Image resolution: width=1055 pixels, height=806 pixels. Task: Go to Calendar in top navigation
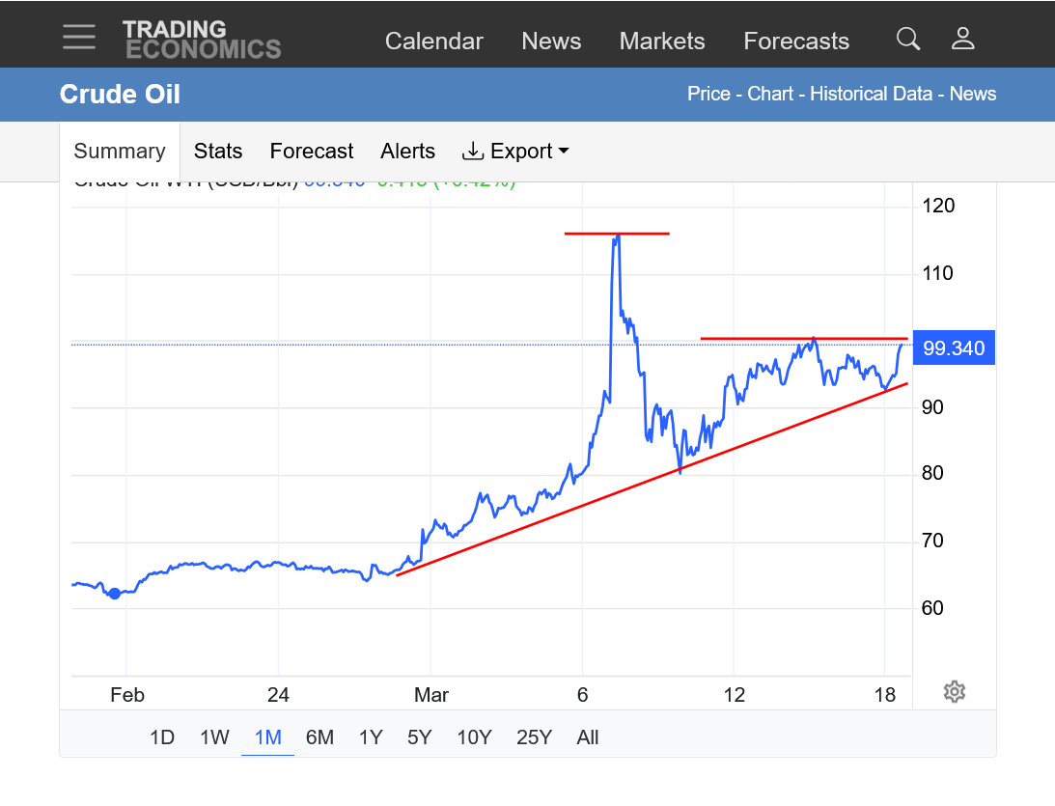(433, 42)
